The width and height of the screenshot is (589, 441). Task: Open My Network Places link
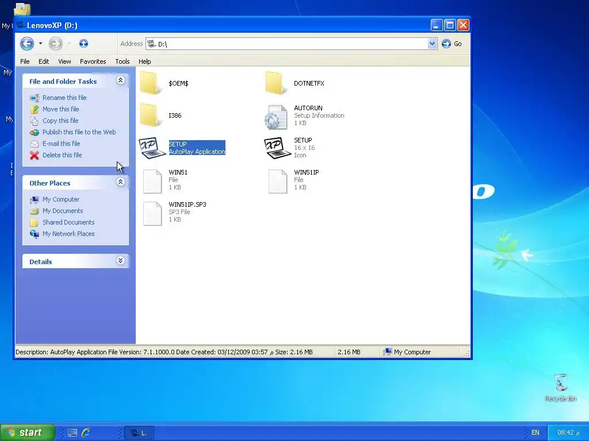click(68, 234)
